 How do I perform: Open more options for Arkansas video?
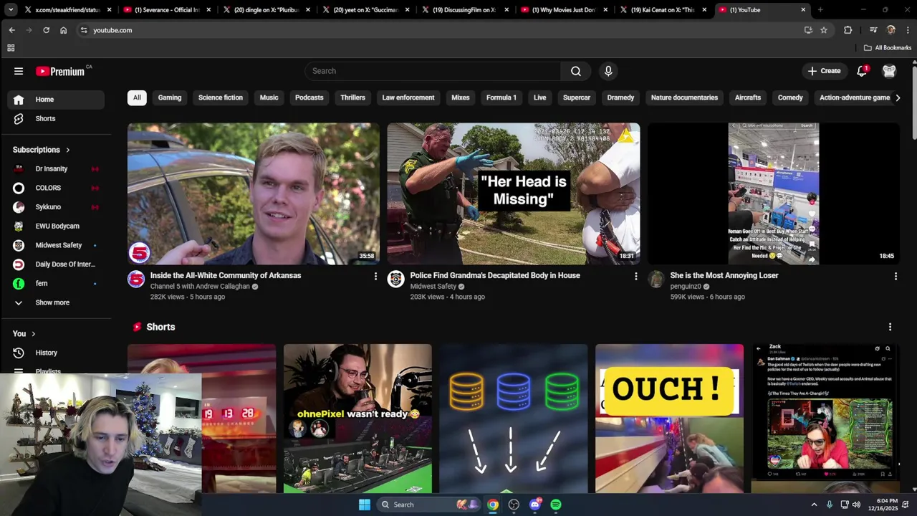tap(375, 276)
